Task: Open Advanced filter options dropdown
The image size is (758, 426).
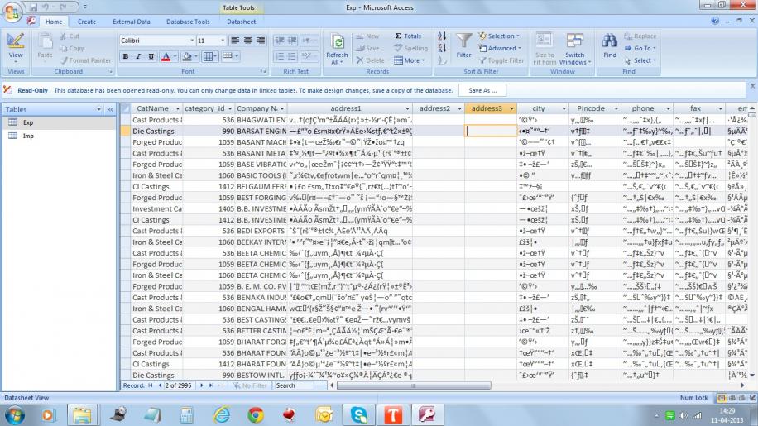Action: coord(501,48)
